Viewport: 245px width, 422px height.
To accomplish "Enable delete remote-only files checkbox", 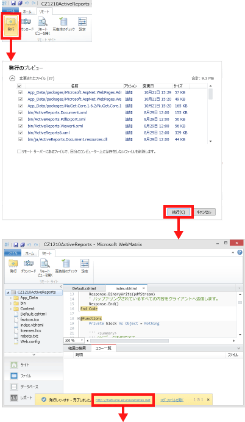I will [19, 151].
